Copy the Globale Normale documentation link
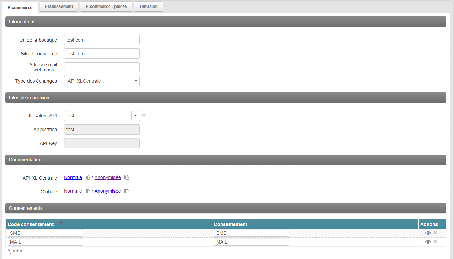The width and height of the screenshot is (454, 259). pos(88,191)
